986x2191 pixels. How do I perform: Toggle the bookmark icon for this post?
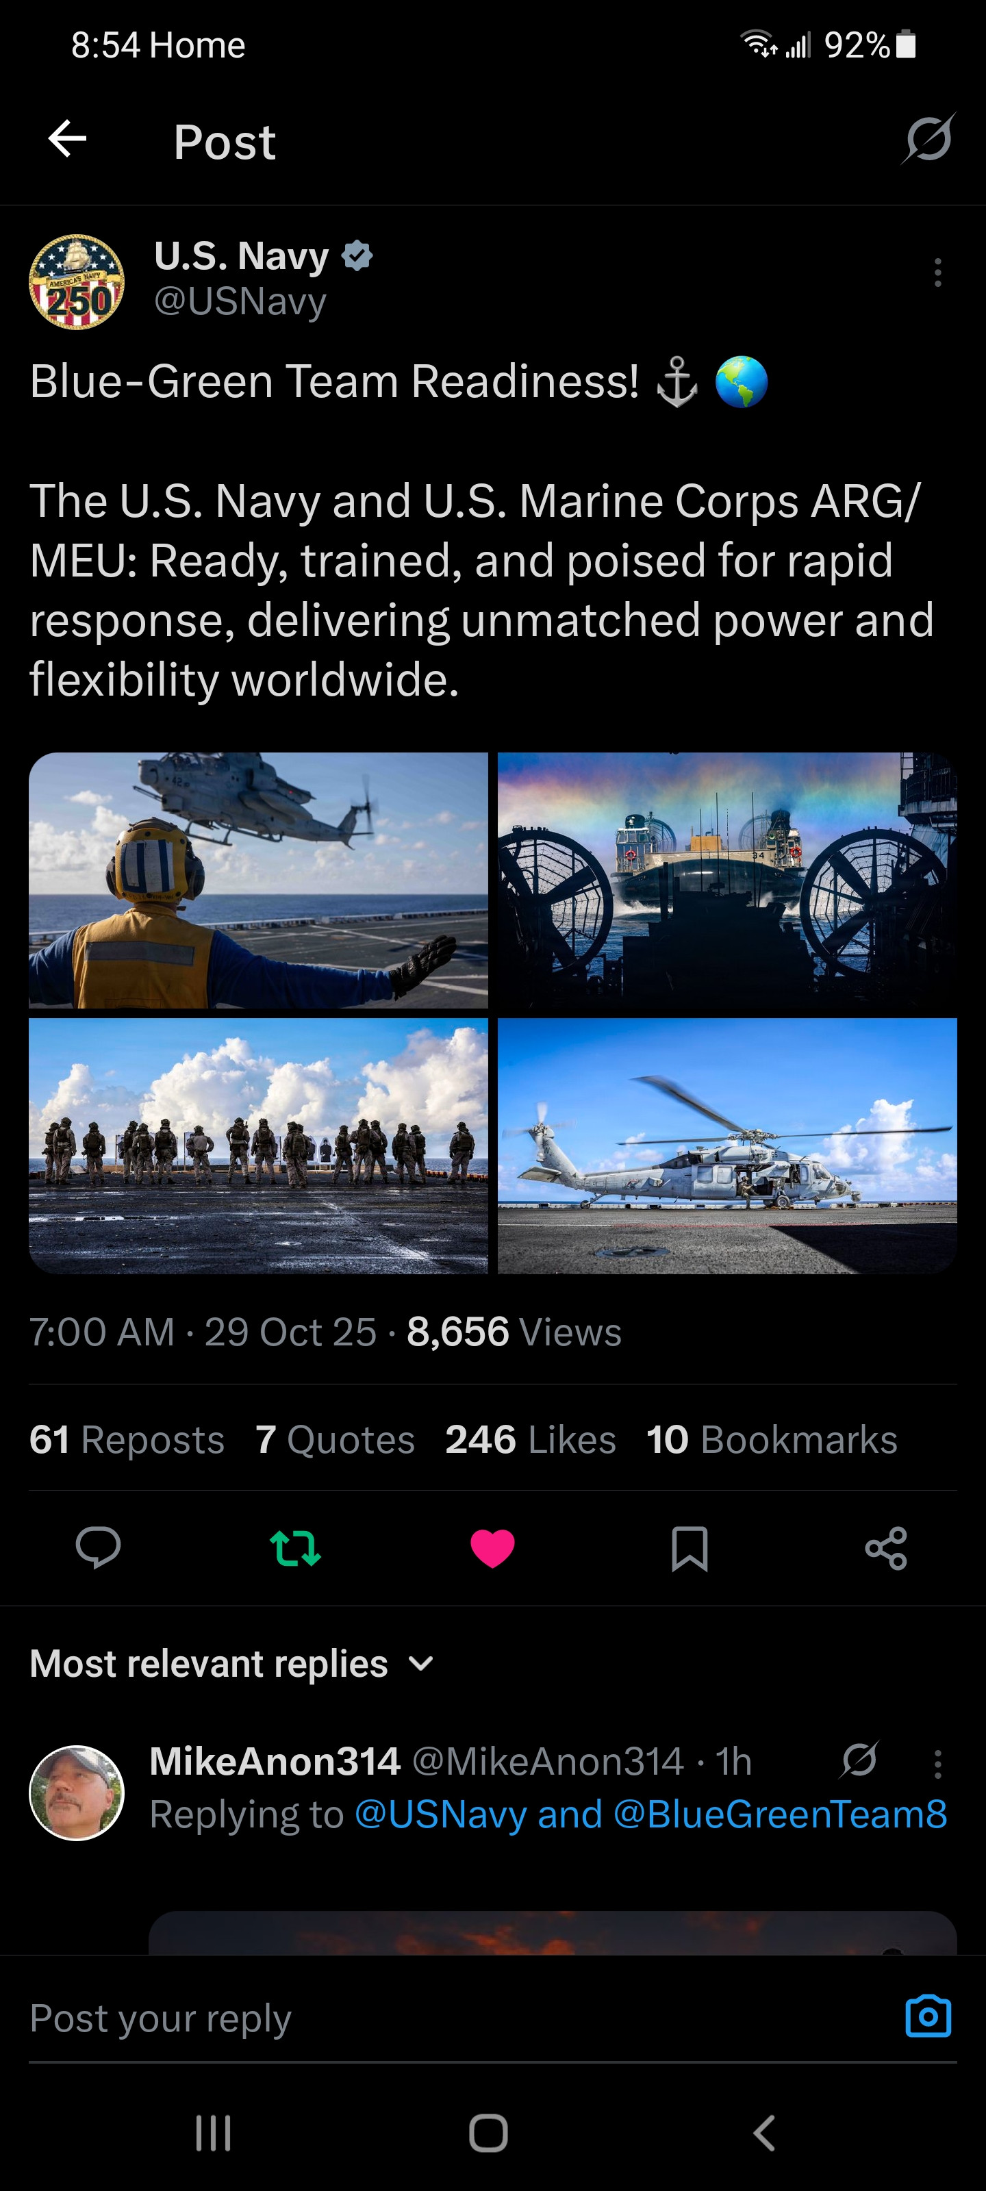pyautogui.click(x=689, y=1548)
